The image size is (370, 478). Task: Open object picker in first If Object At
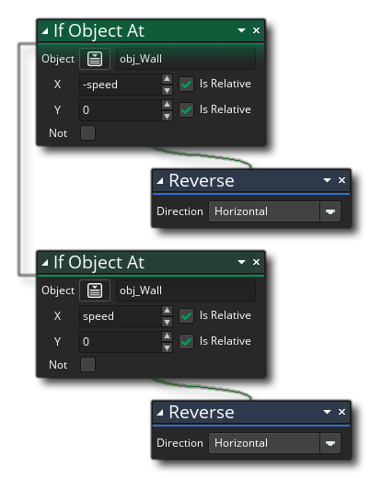(95, 59)
